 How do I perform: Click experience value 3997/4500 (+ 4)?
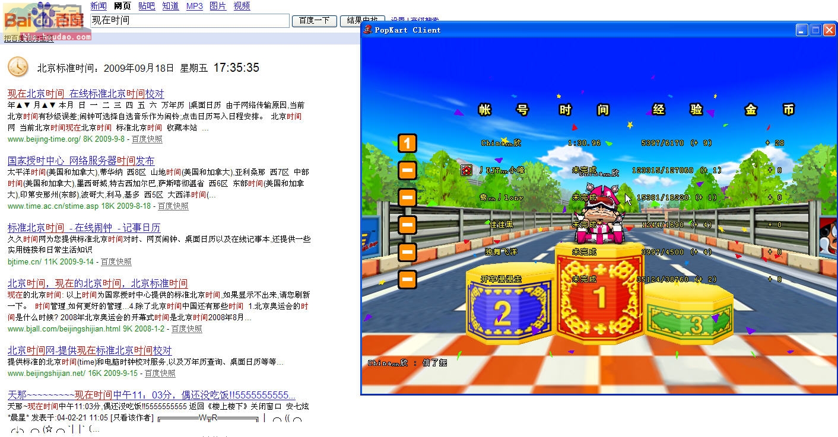pyautogui.click(x=677, y=252)
